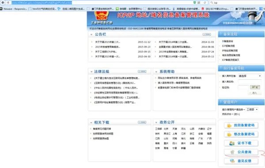Click the 找回备案密码 button

[x=241, y=125]
